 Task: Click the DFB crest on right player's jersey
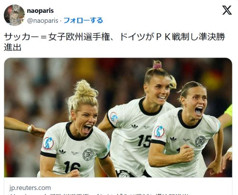tap(200, 141)
